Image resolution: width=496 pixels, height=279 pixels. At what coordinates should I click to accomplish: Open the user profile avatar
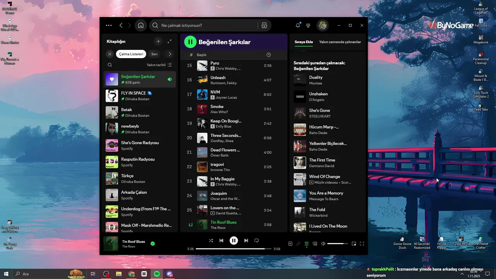click(x=322, y=25)
